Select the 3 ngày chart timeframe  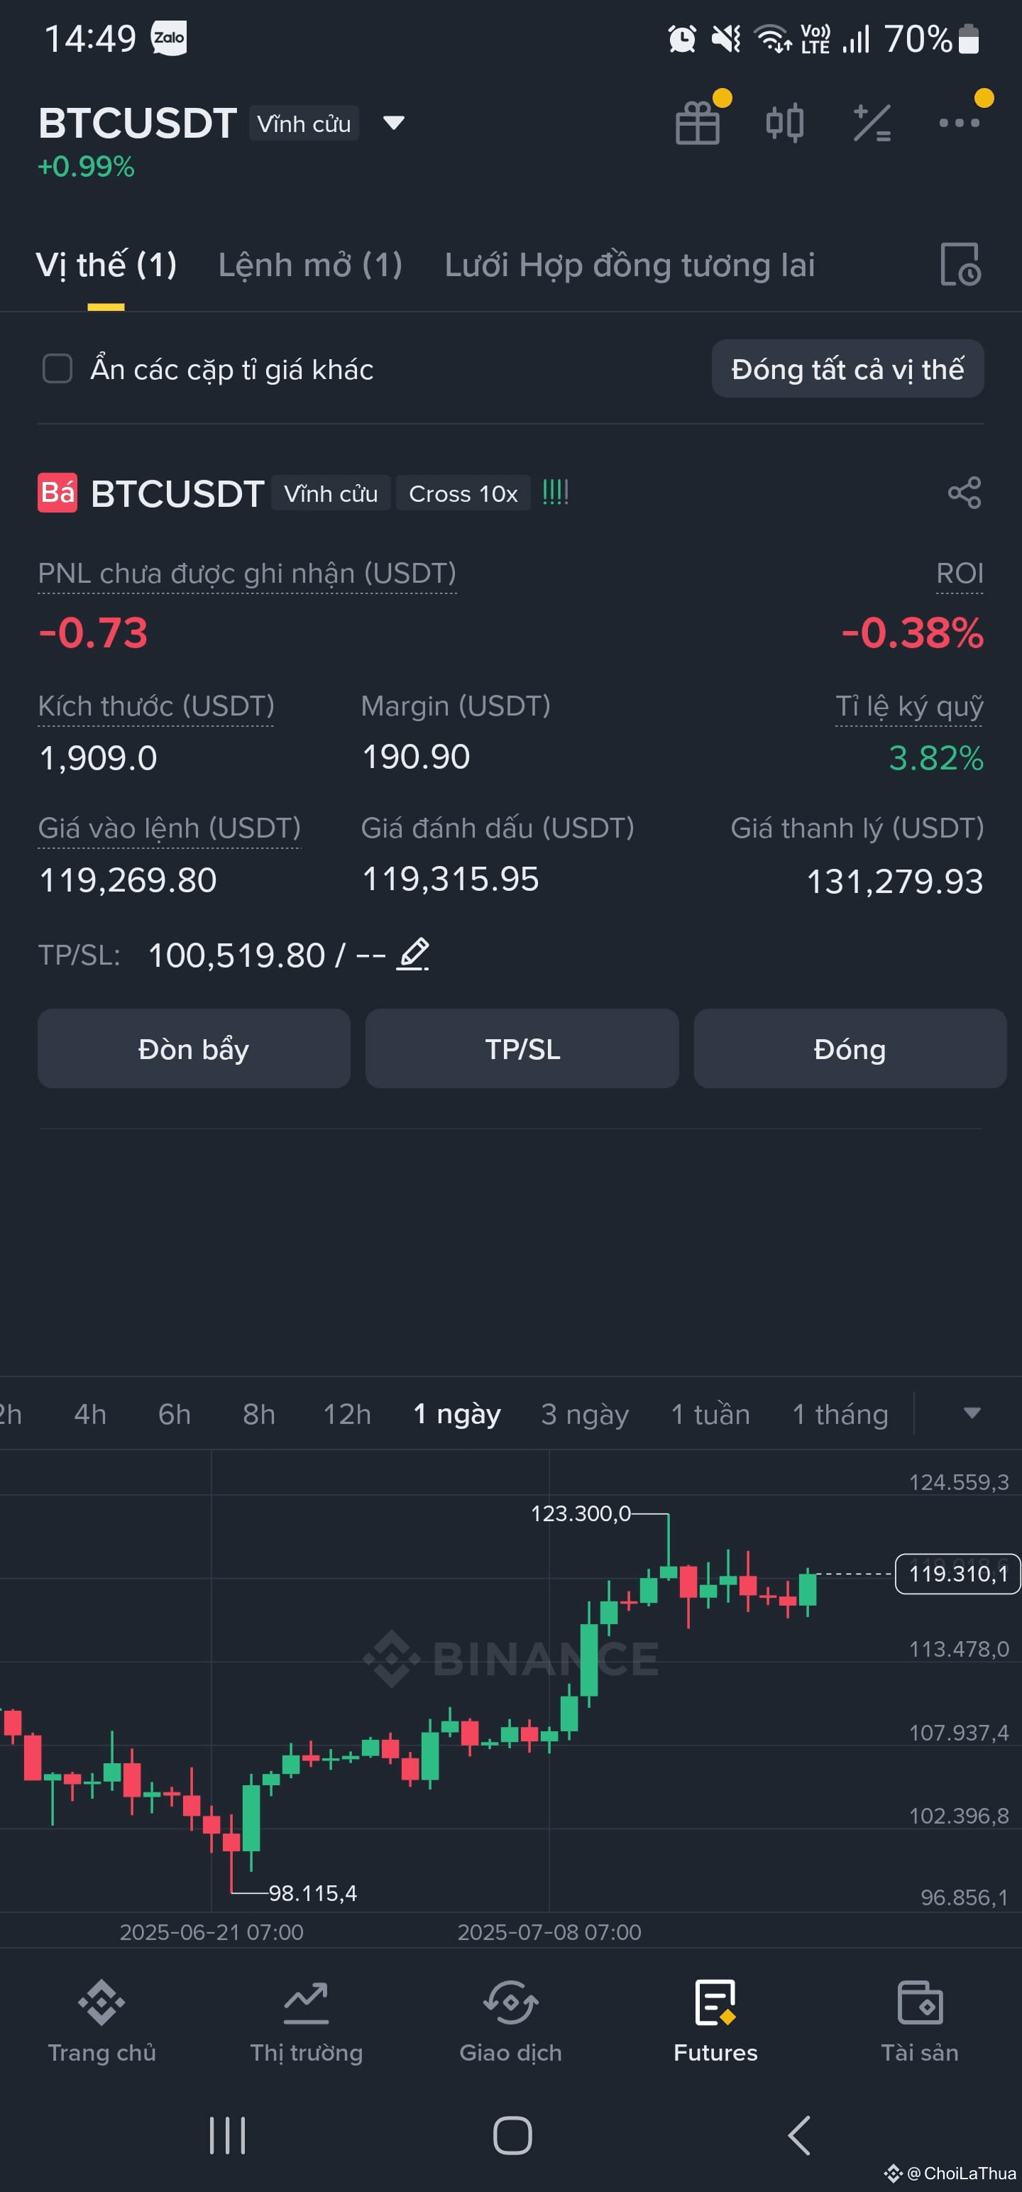[x=585, y=1414]
